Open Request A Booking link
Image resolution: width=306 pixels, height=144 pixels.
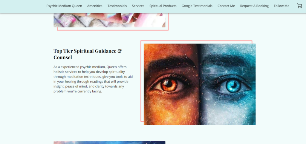click(x=254, y=6)
